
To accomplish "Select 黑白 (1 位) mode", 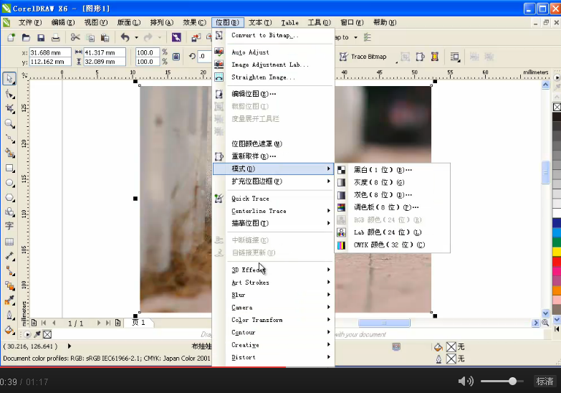I will click(393, 170).
